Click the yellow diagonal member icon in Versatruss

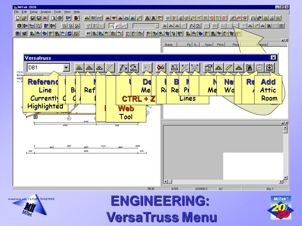pyautogui.click(x=229, y=67)
